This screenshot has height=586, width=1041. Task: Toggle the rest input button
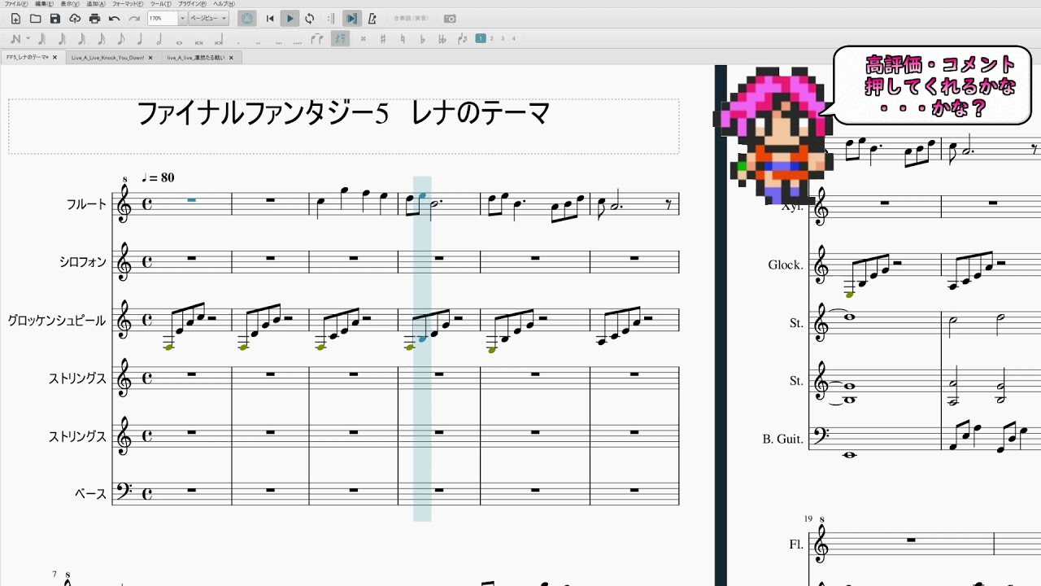340,38
